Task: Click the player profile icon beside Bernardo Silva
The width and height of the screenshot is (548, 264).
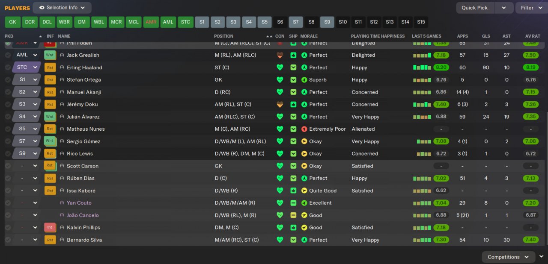Action: pos(62,240)
